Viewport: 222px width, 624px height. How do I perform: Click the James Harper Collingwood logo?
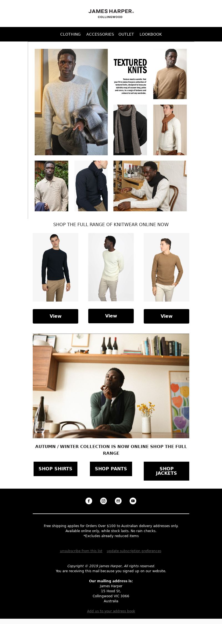click(111, 13)
